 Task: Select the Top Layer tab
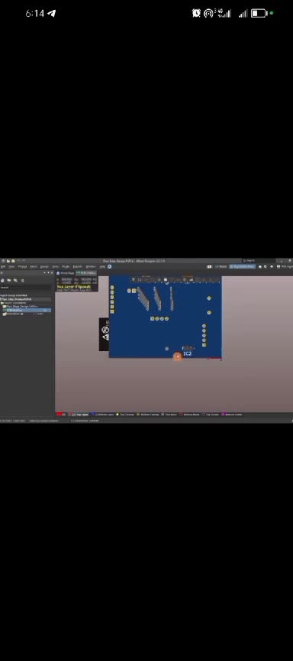tap(79, 415)
